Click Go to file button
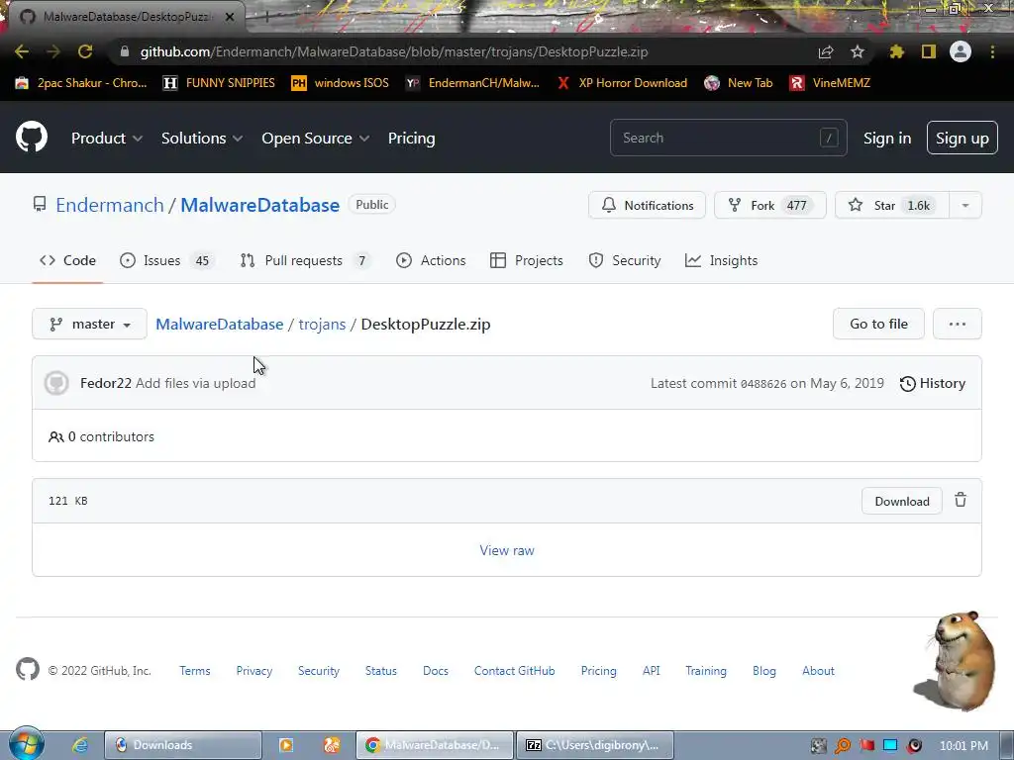 point(878,324)
